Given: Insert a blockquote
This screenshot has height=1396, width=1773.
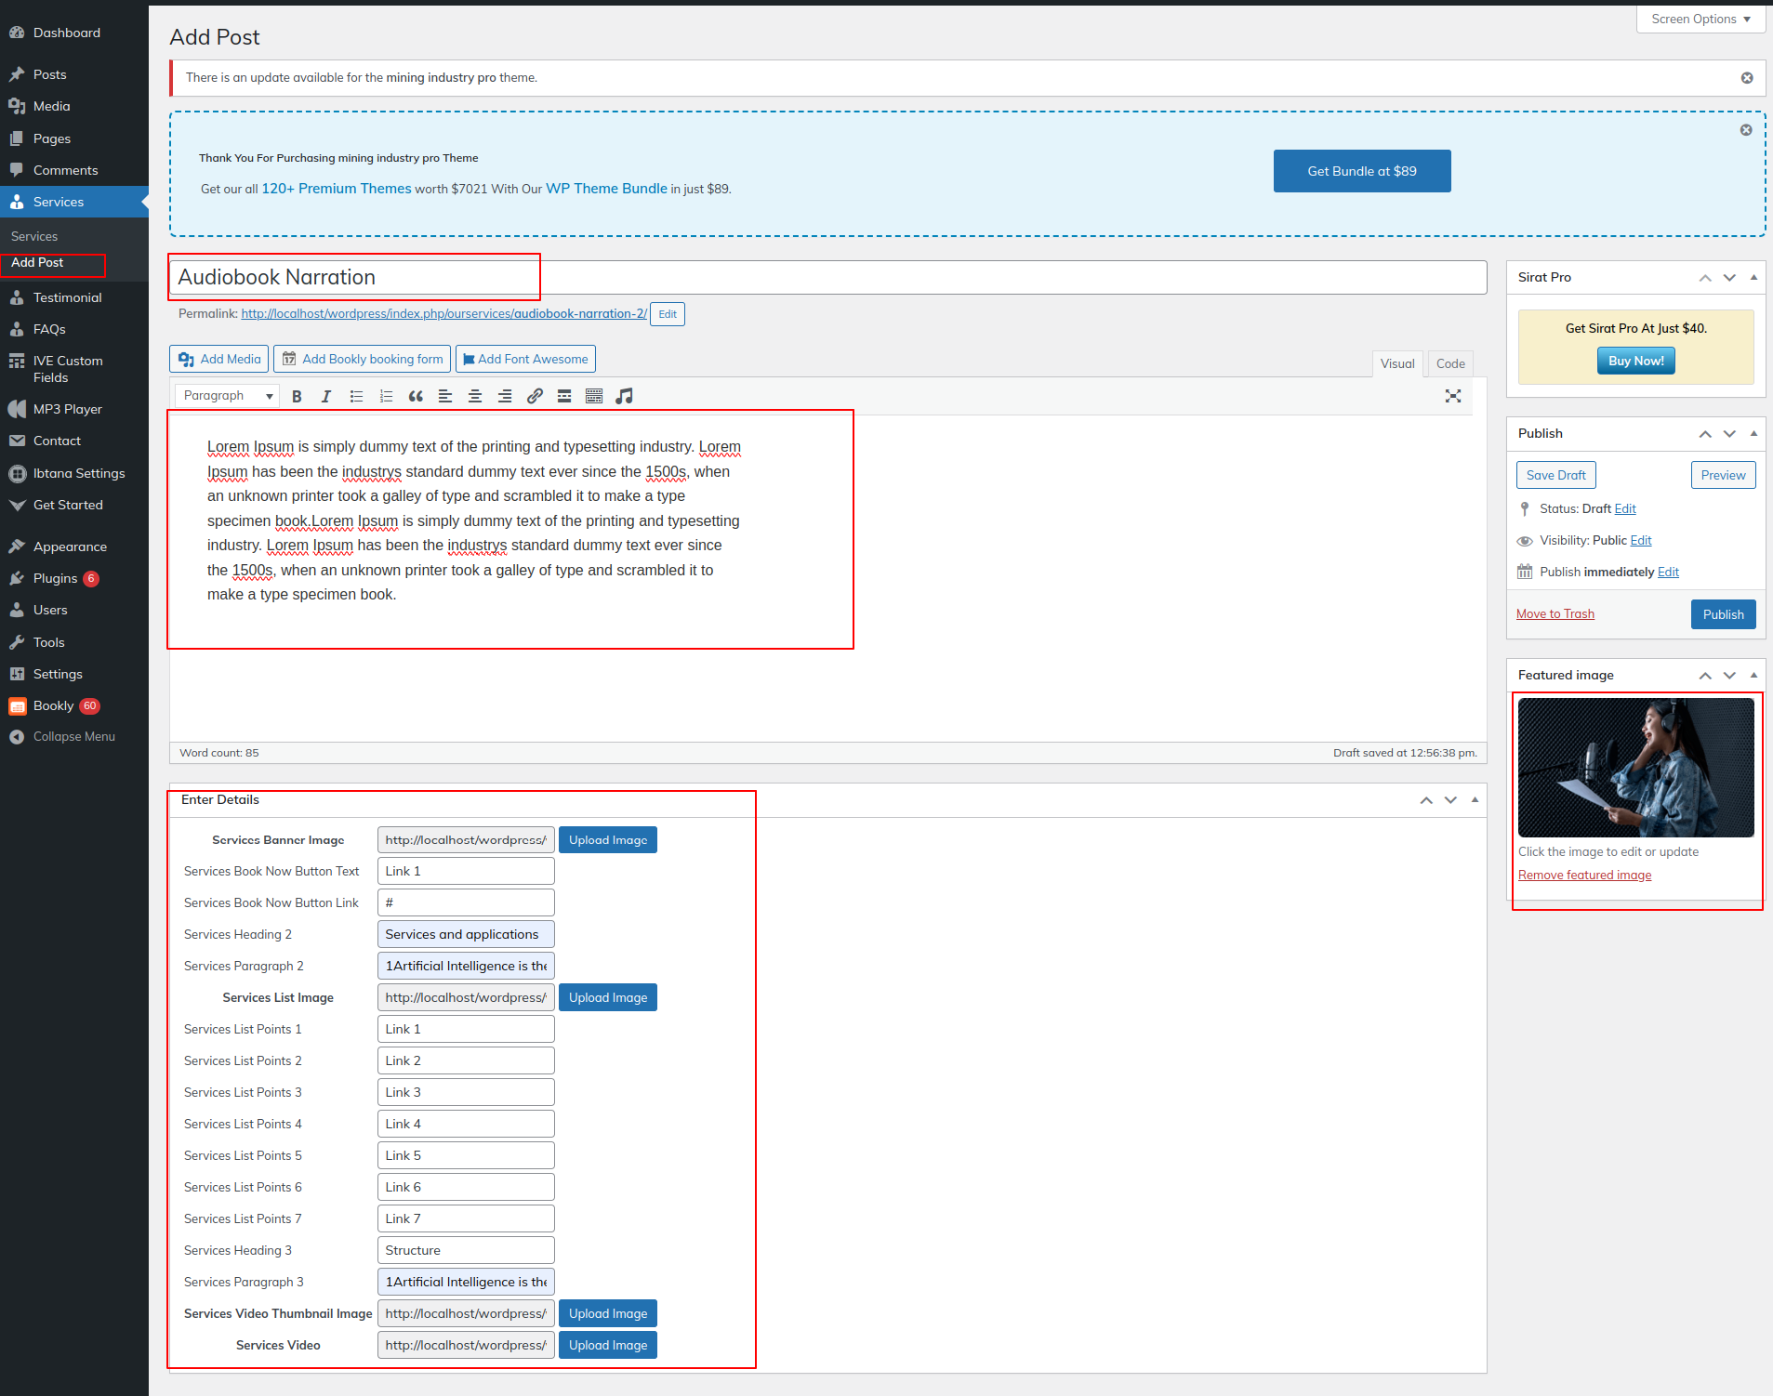Looking at the screenshot, I should click(416, 396).
